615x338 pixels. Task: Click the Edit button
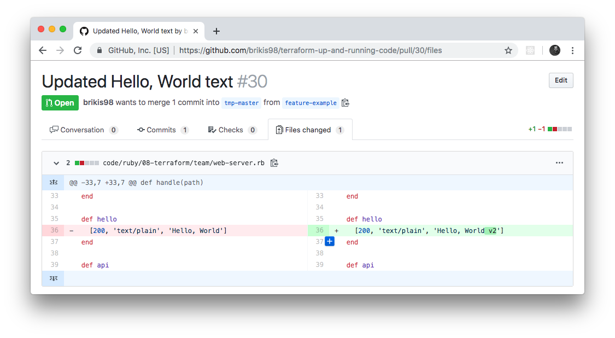click(561, 80)
